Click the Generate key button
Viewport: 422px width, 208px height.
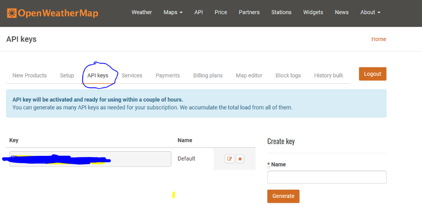[283, 196]
